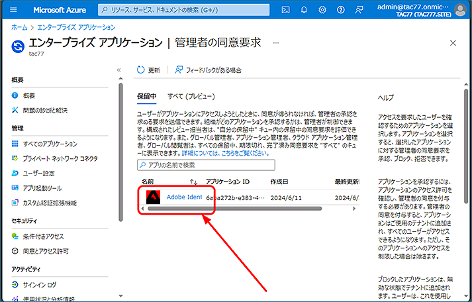Click the 作成日 column header
This screenshot has width=472, height=302.
coord(279,182)
